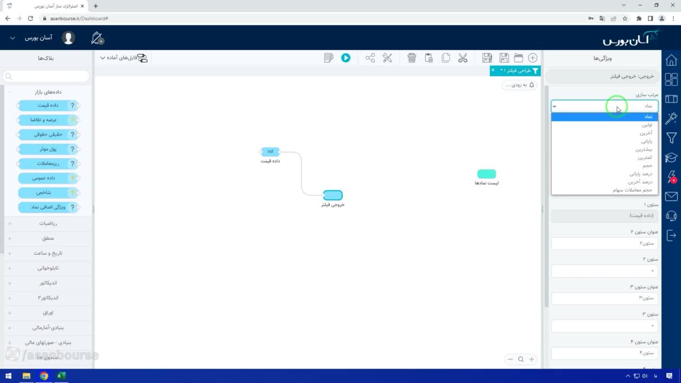Expand the 'اندیکاتور' blocks category

point(48,283)
